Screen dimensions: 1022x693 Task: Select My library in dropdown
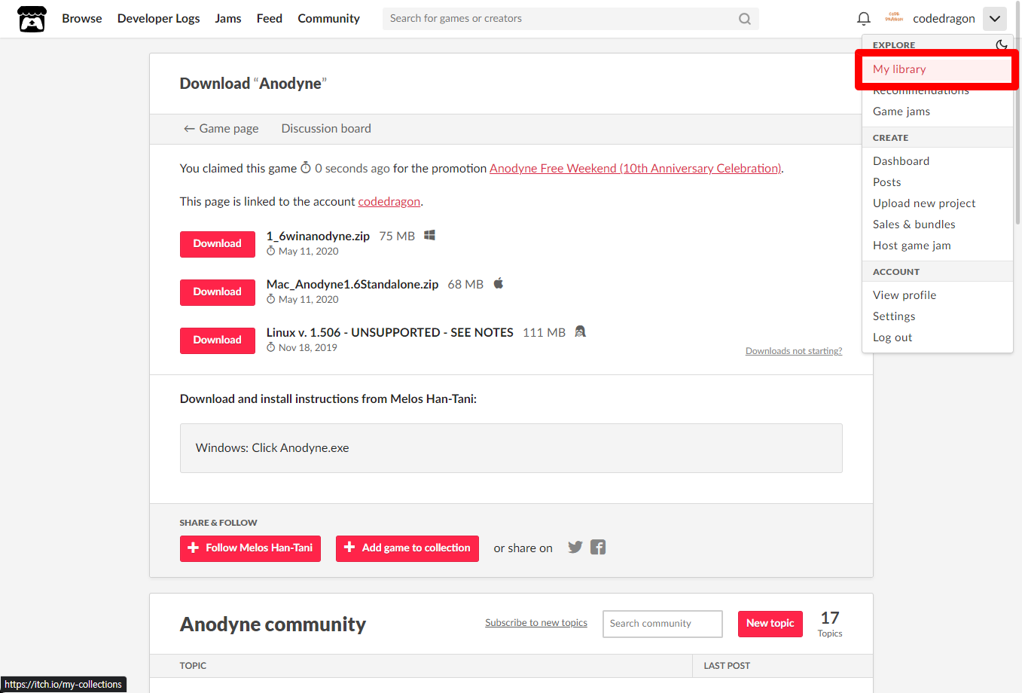(938, 69)
